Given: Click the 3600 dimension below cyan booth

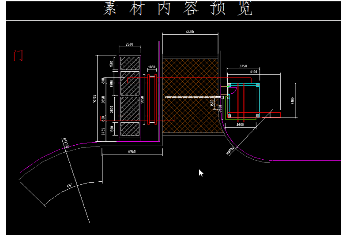Looking at the screenshot, I should click(x=241, y=125).
